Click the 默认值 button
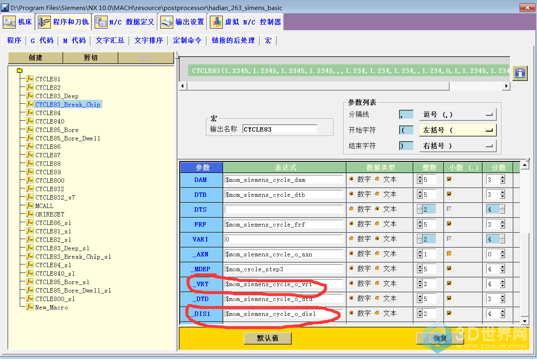The width and height of the screenshot is (537, 359). [267, 338]
